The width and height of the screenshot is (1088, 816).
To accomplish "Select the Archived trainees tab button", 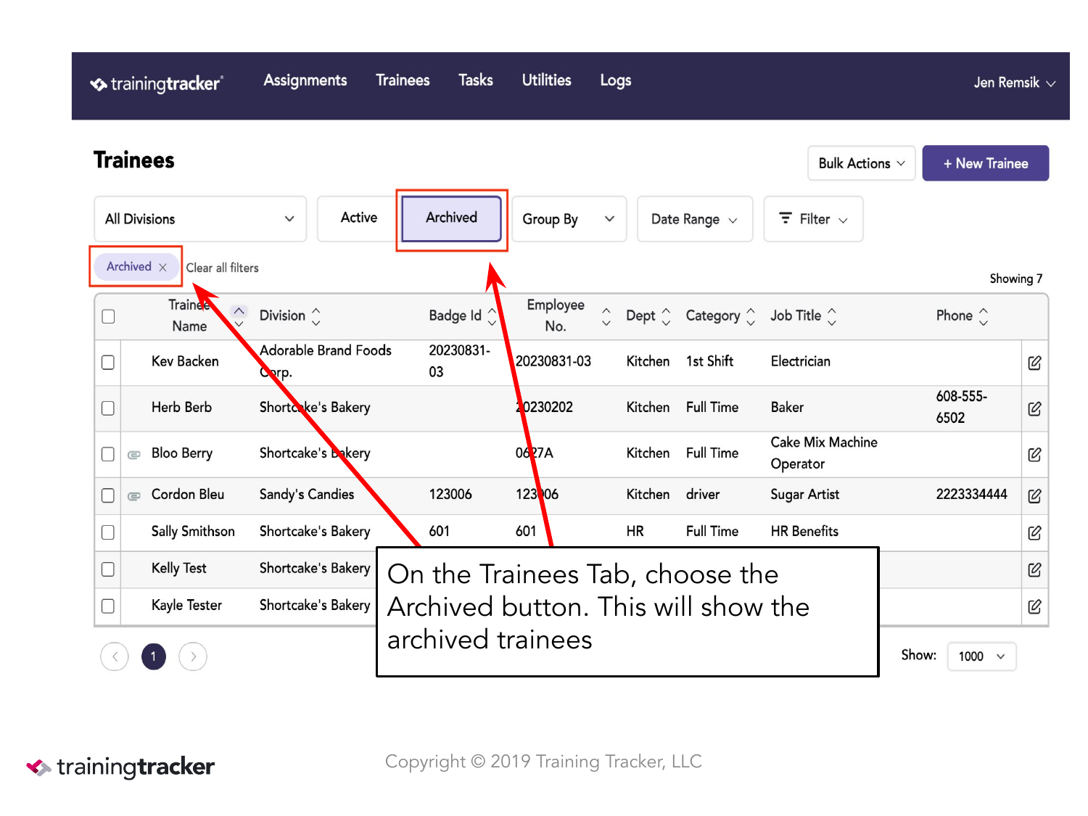I will coord(451,218).
